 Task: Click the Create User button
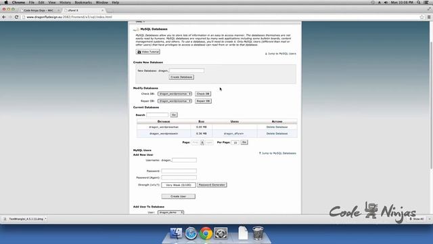coord(179,197)
